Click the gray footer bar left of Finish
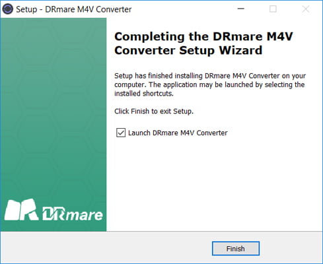The width and height of the screenshot is (323, 264). 106,247
